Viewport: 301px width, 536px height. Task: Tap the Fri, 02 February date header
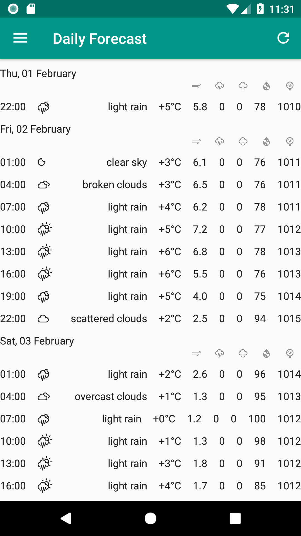pos(35,129)
